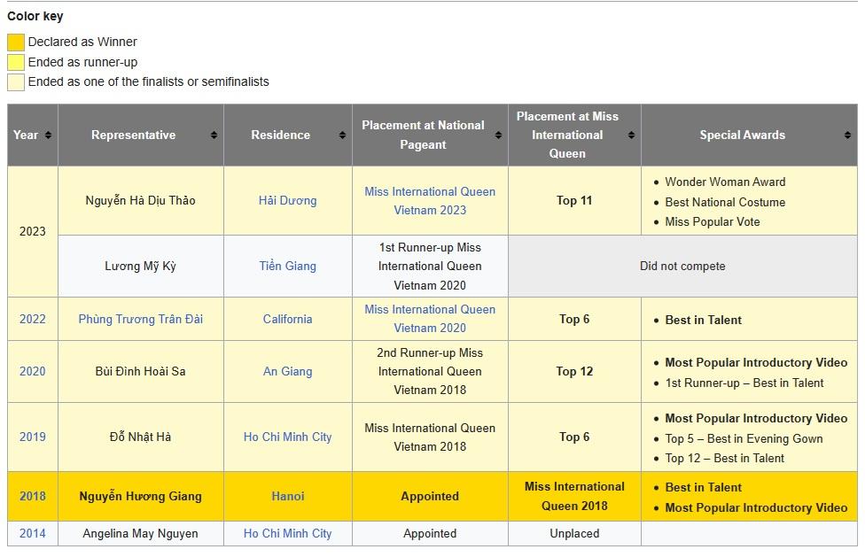Select Nguyễn Hương Giang cell
The height and width of the screenshot is (557, 865).
(141, 497)
